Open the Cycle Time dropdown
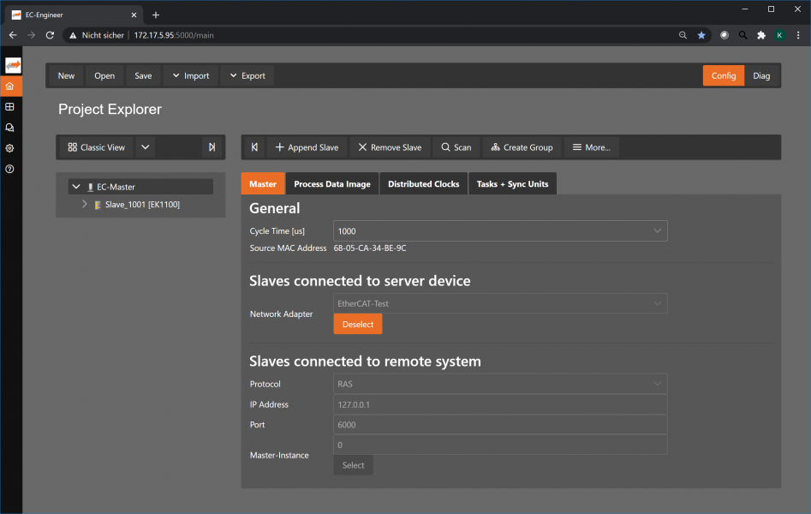Screen dimensions: 811x514 tap(499, 231)
